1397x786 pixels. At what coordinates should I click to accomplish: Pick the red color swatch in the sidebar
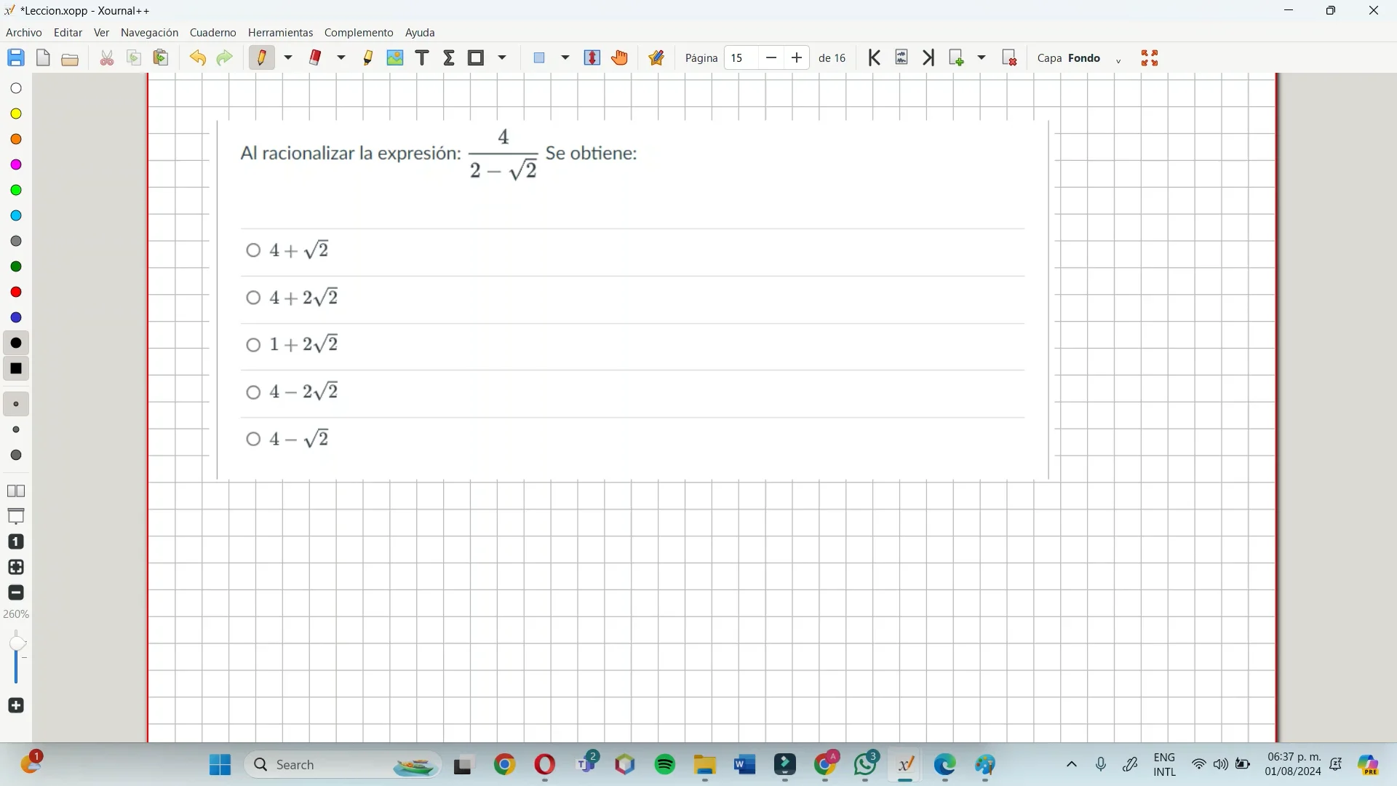coord(15,292)
